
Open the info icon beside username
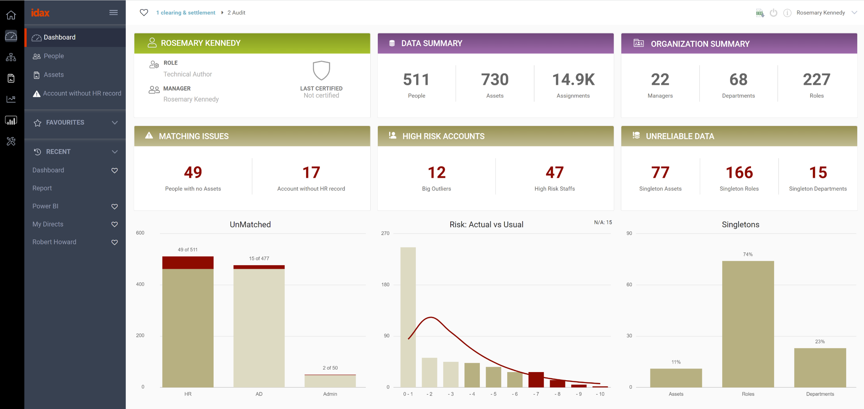tap(787, 13)
